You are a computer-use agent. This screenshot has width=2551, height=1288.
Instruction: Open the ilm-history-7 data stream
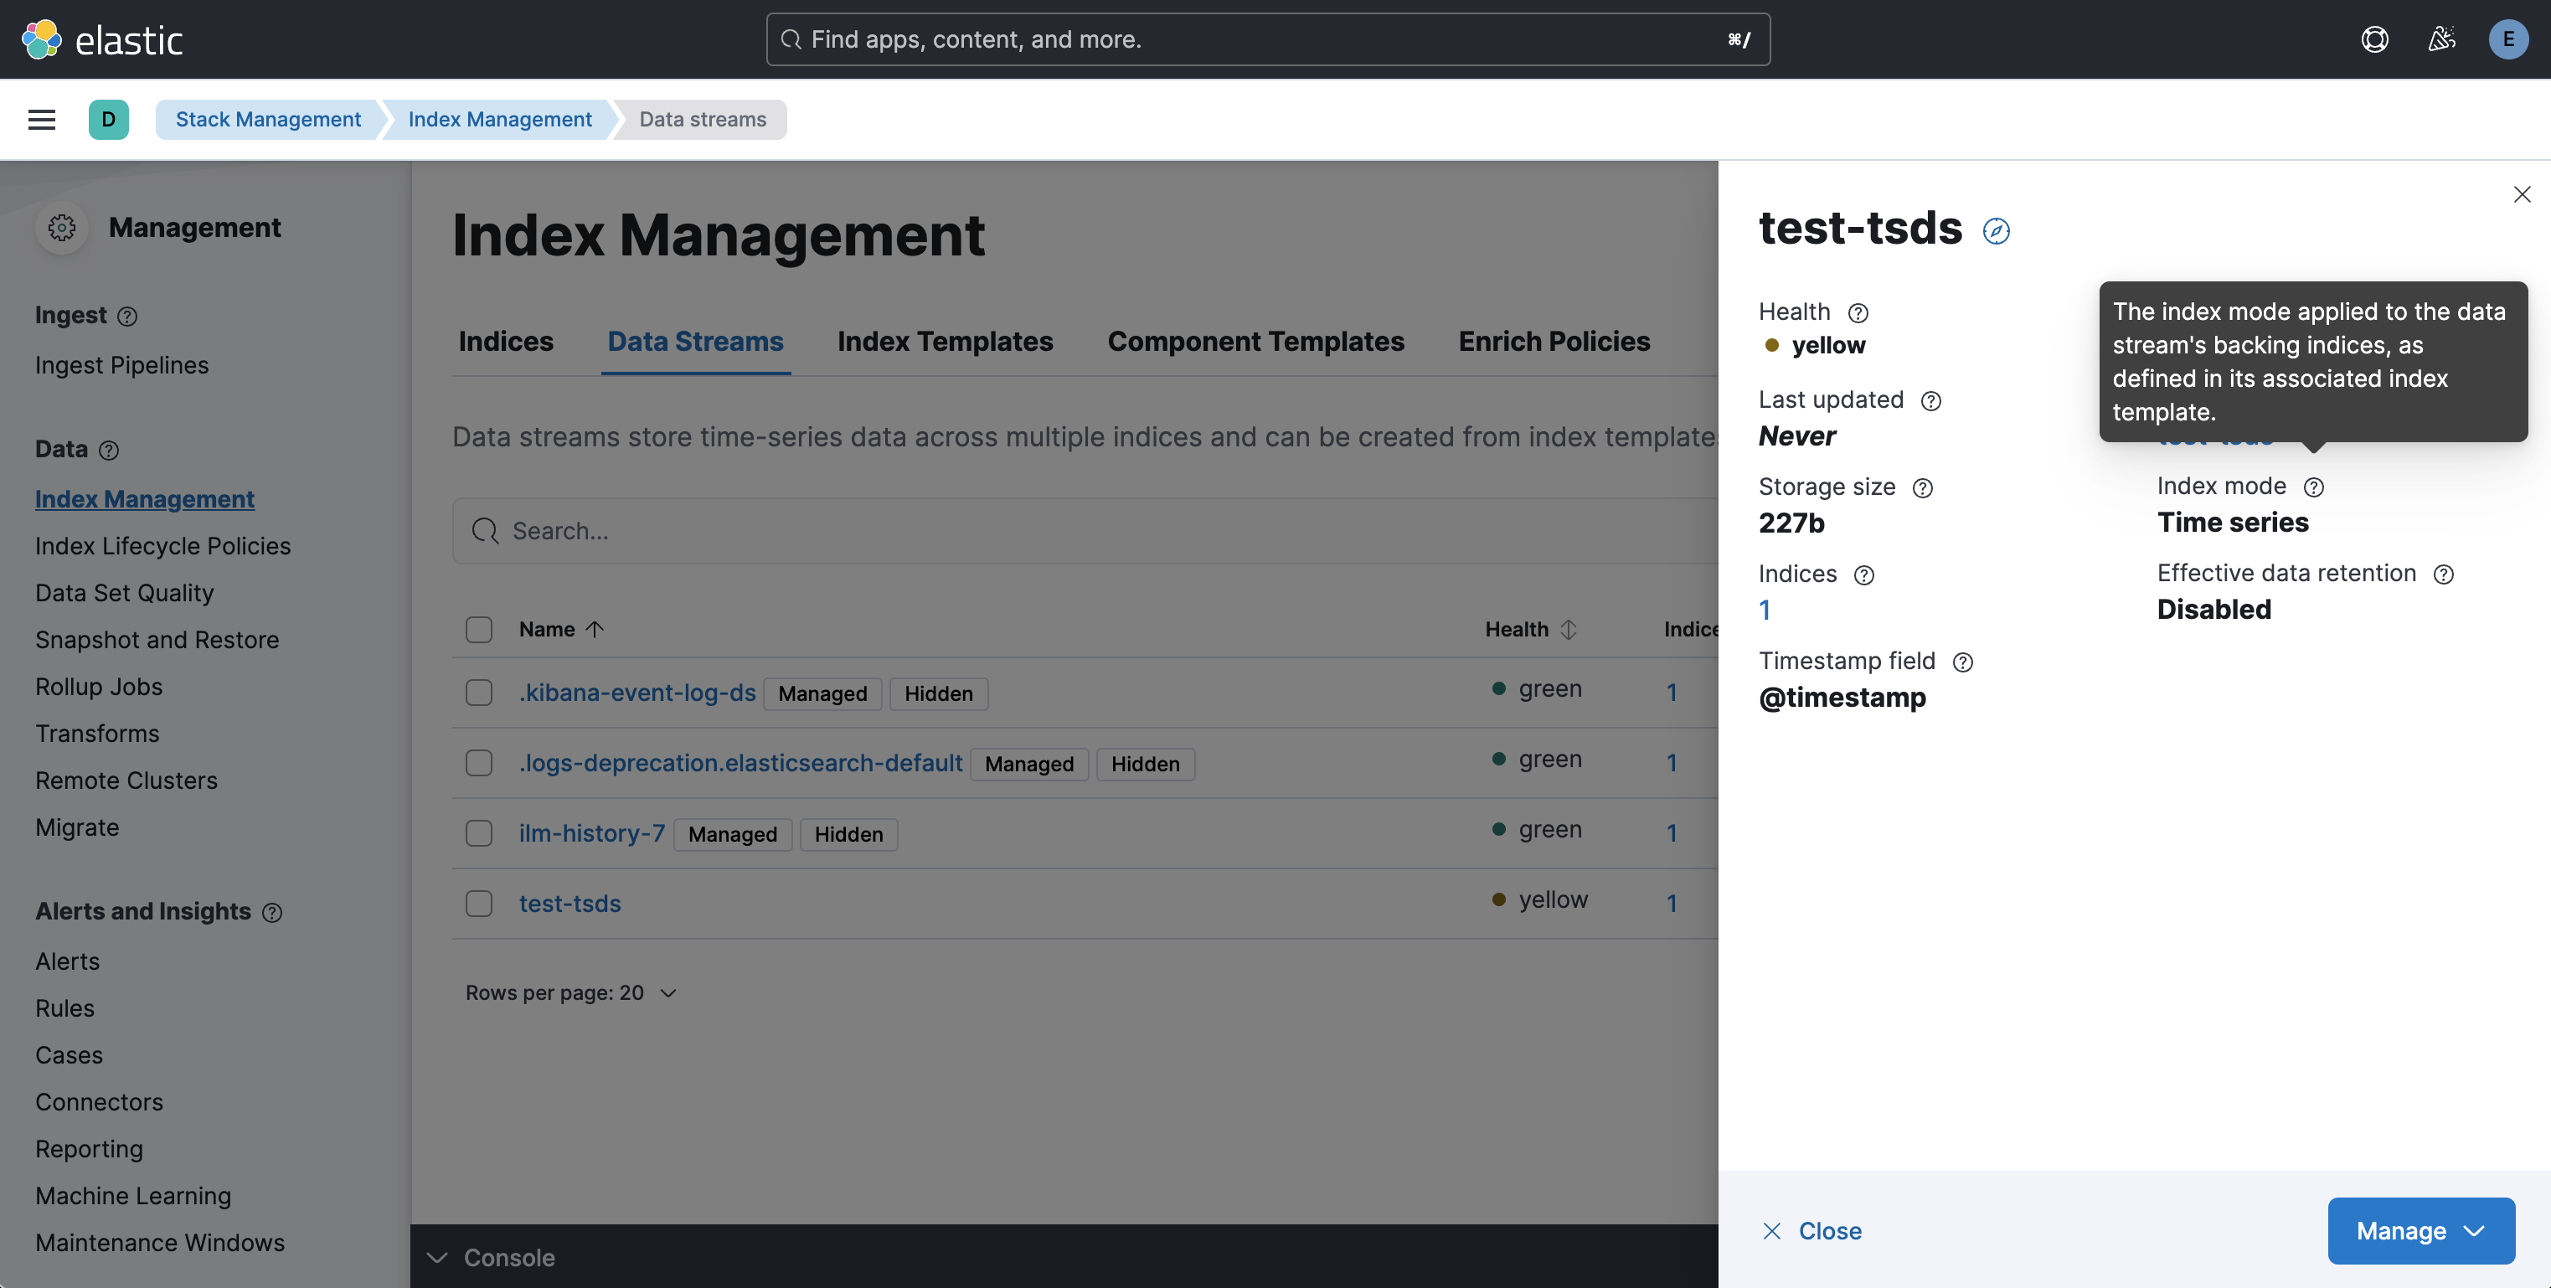[592, 833]
